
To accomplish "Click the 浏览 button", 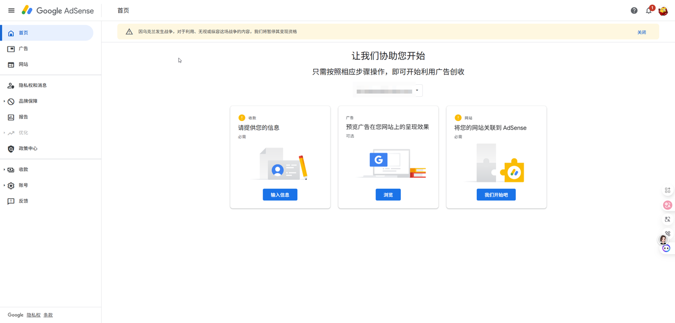I will coord(388,195).
